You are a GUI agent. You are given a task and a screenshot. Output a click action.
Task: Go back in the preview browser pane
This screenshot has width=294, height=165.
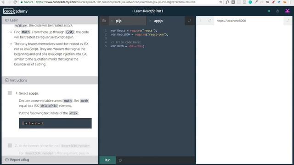coord(201,21)
